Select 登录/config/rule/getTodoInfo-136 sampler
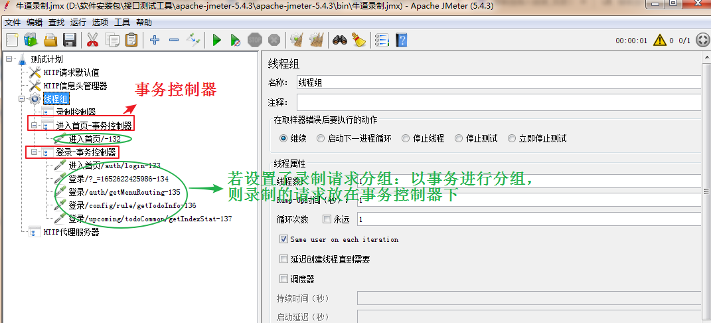The width and height of the screenshot is (711, 323). tap(132, 205)
